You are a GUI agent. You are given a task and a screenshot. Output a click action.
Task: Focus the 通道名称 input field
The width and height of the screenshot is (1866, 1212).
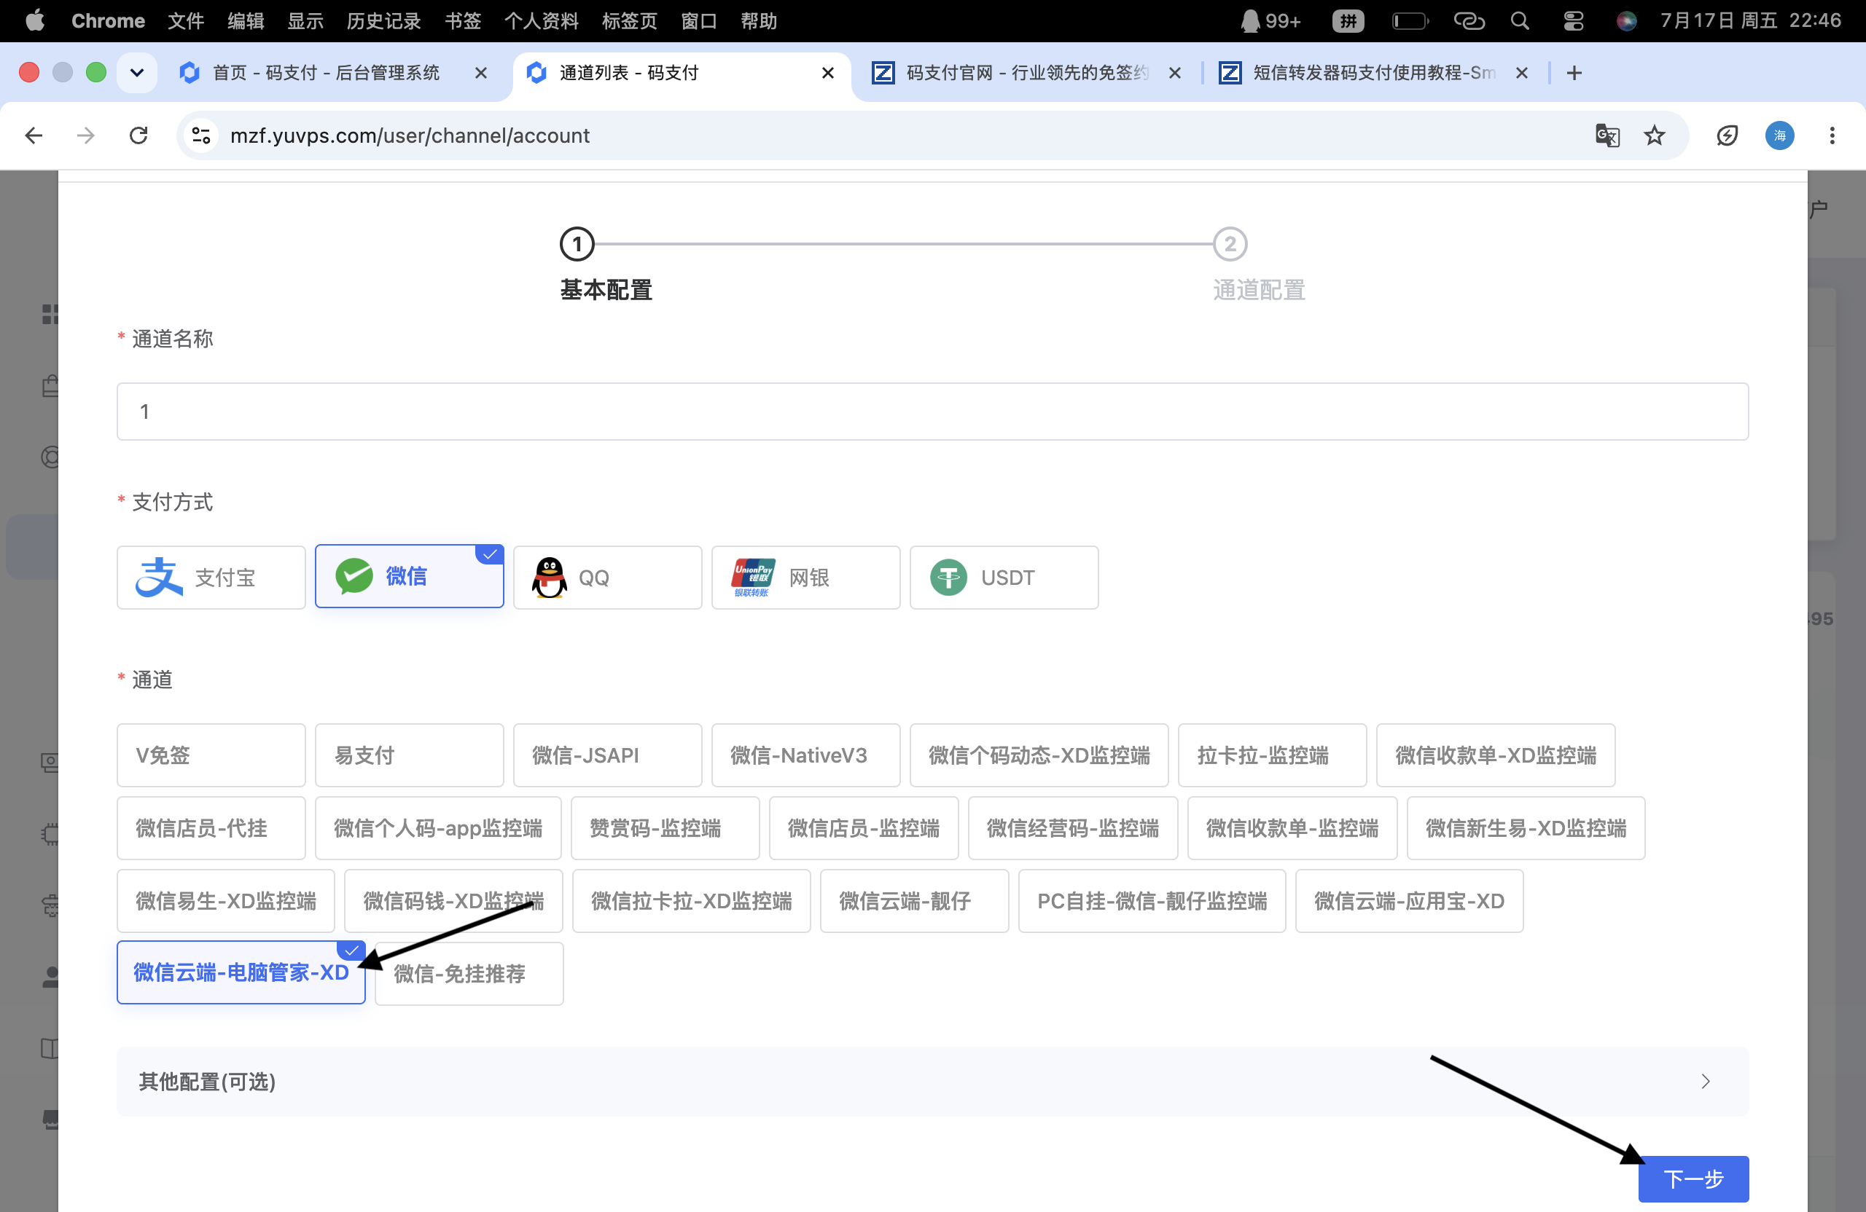pos(932,412)
